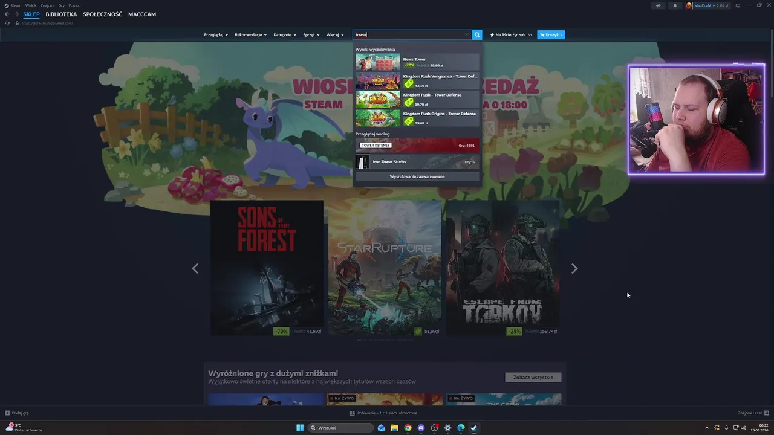Click Wyszukiwanie zaawansowane button
This screenshot has width=774, height=435.
417,176
